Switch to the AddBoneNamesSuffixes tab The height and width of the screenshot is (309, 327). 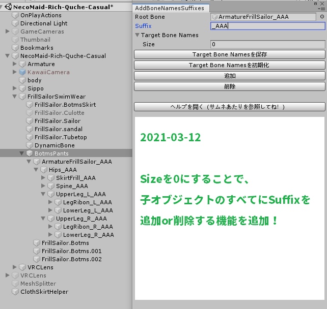pos(170,8)
